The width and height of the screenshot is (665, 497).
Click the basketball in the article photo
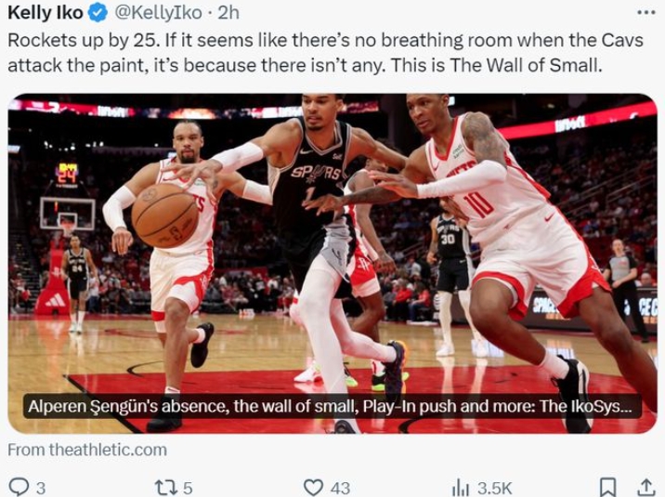163,215
